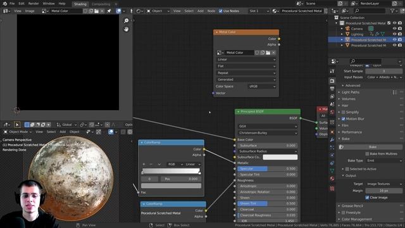Toggle Clear Image checkbox

pos(367,198)
